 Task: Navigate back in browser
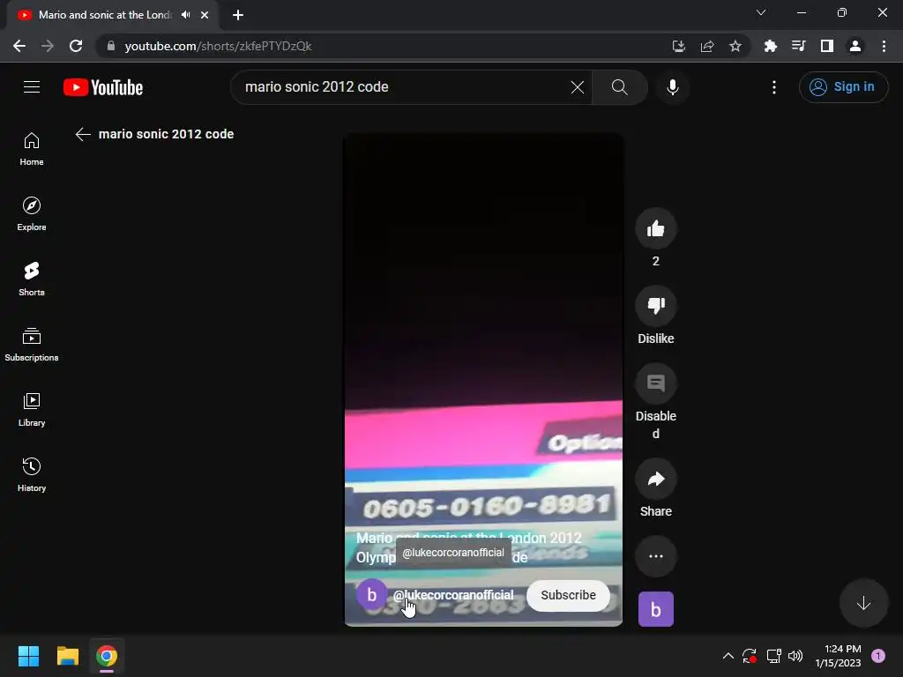[x=19, y=46]
